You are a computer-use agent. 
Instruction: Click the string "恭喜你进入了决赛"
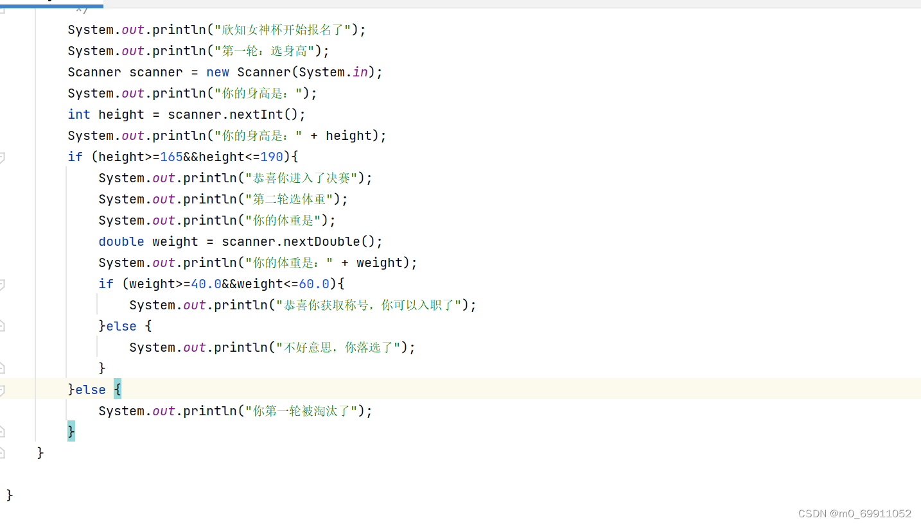tap(301, 178)
